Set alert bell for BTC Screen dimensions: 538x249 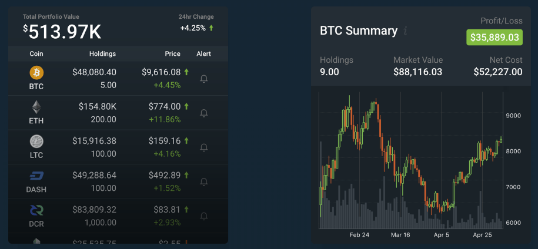tap(204, 79)
